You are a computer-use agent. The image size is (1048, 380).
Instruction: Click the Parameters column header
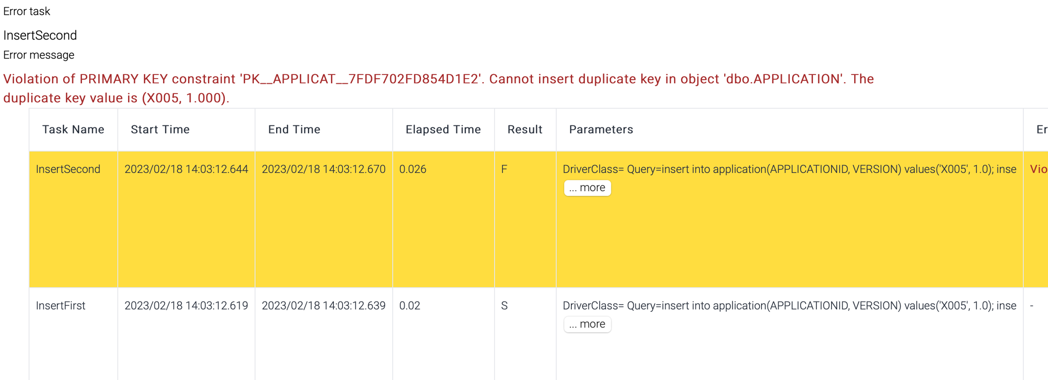click(x=601, y=129)
